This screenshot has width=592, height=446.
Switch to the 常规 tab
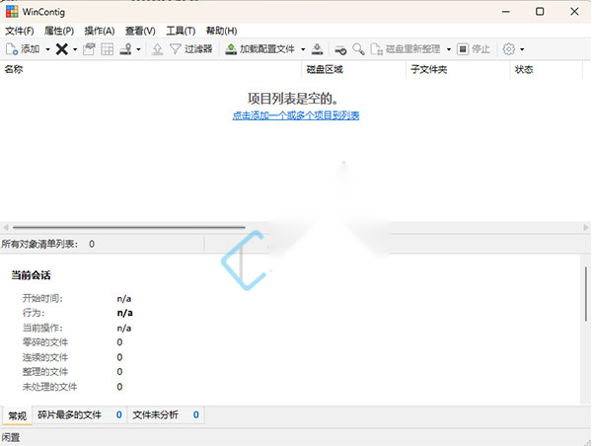(x=18, y=415)
